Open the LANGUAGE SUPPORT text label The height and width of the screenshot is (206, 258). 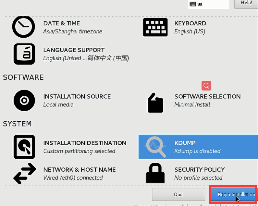click(x=74, y=50)
